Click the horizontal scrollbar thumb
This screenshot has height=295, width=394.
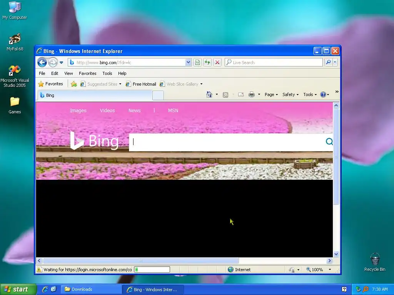[141, 261]
